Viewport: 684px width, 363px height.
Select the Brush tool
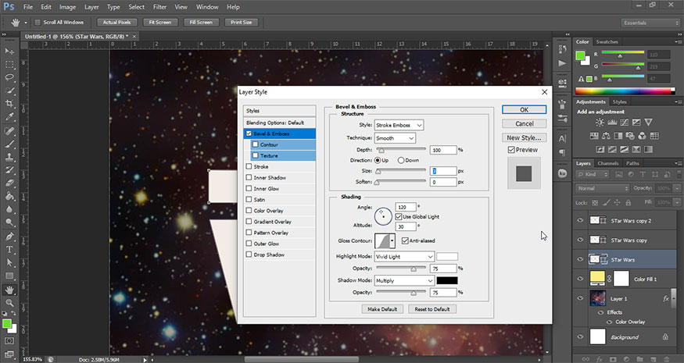point(9,144)
